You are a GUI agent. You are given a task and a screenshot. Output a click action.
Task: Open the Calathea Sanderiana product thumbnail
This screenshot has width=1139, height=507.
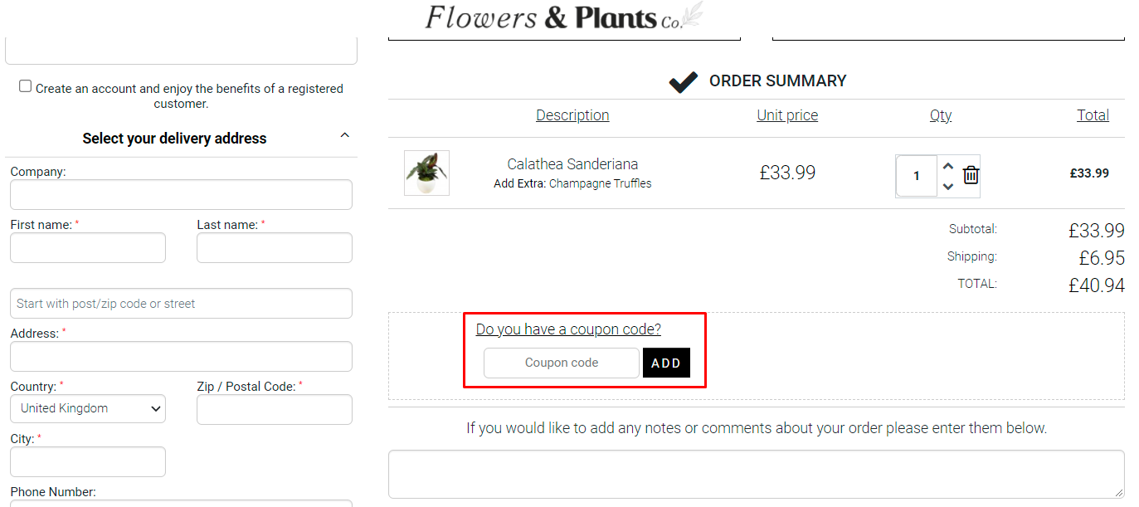pos(426,173)
